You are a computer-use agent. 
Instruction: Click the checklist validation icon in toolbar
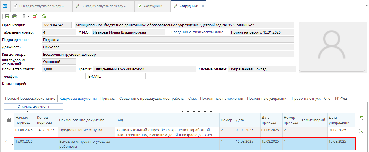point(34,16)
